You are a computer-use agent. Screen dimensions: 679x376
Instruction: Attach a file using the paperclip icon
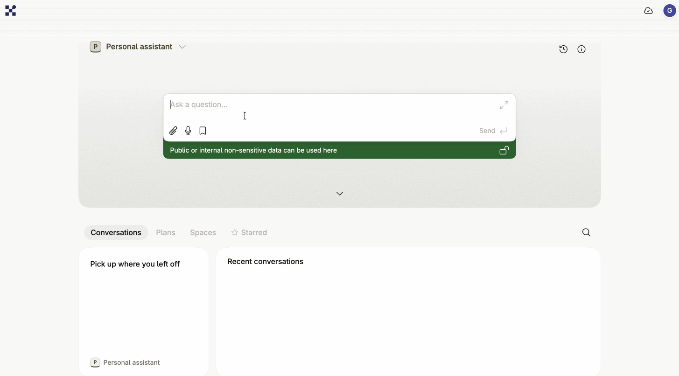coord(173,131)
